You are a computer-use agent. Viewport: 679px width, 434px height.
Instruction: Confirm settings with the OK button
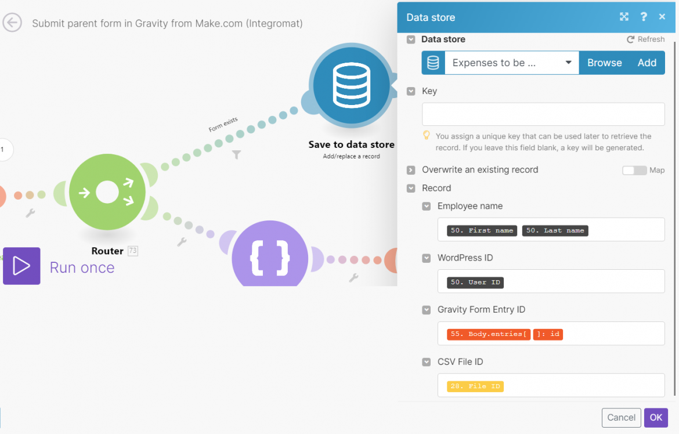point(655,418)
